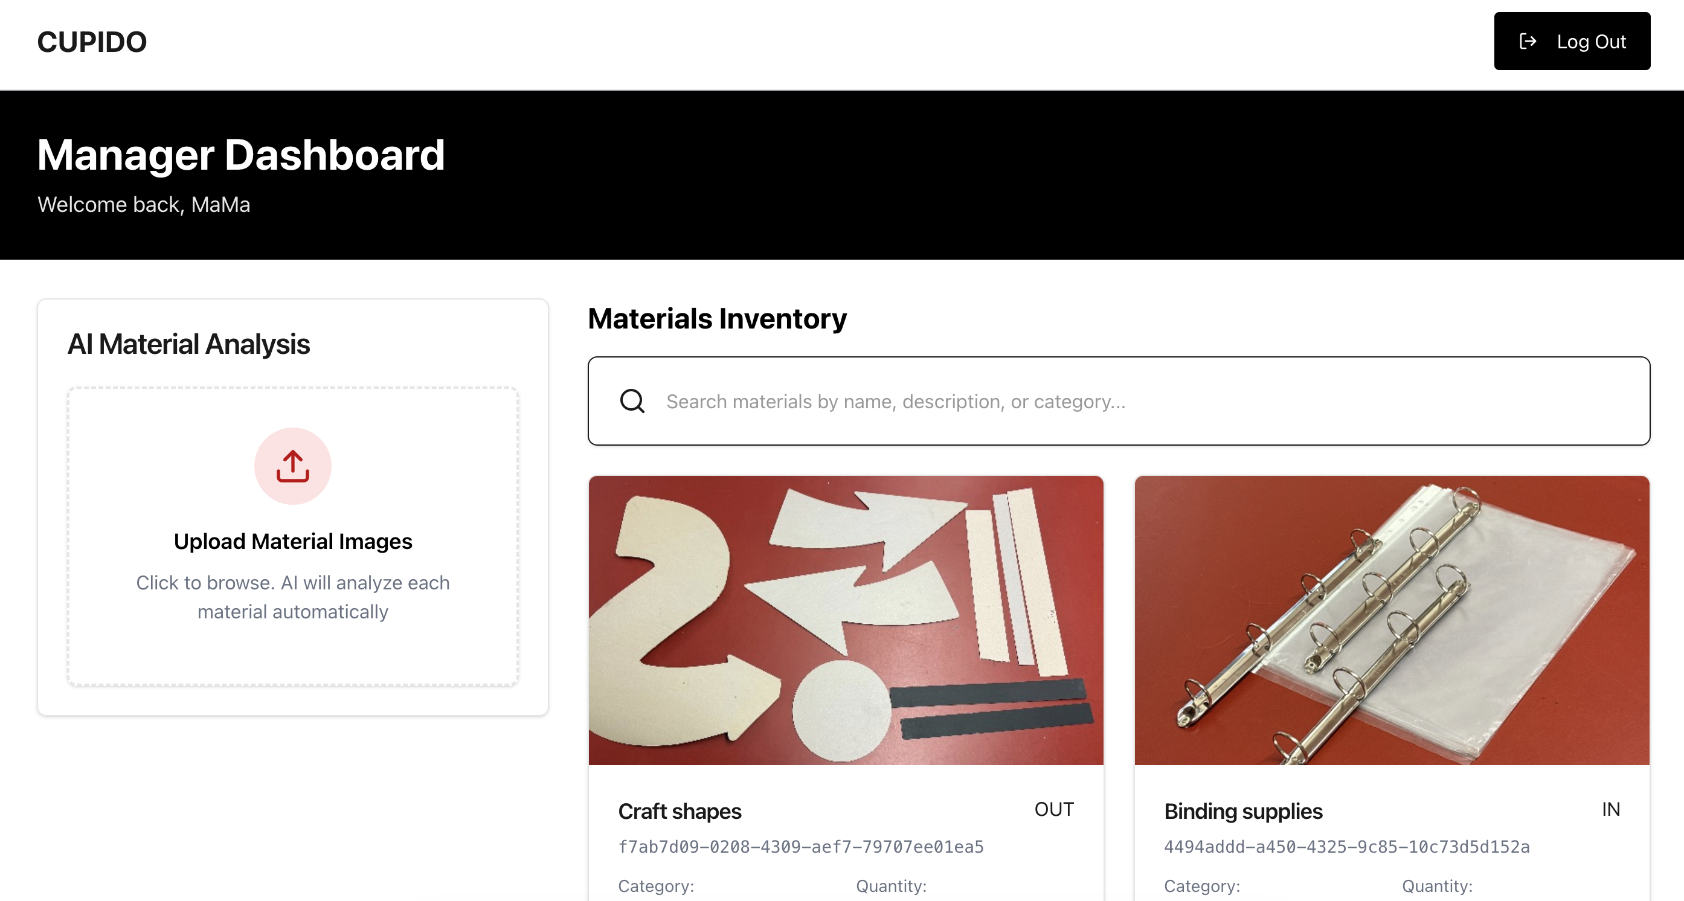Select the Binding supplies title
This screenshot has height=901, width=1684.
[x=1242, y=811]
